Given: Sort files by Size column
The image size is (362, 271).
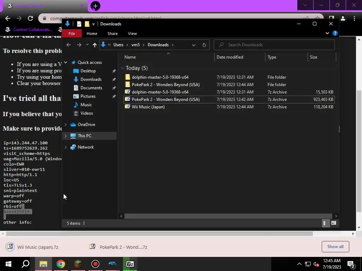Looking at the screenshot, I should [x=314, y=57].
